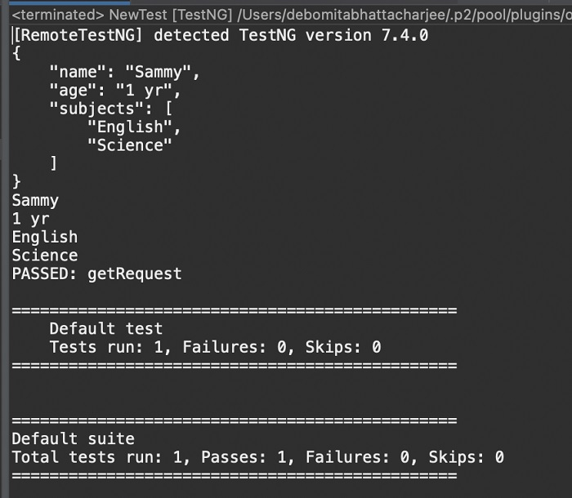Image resolution: width=572 pixels, height=498 pixels.
Task: Click the closing curly brace of JSON
Action: pyautogui.click(x=16, y=181)
